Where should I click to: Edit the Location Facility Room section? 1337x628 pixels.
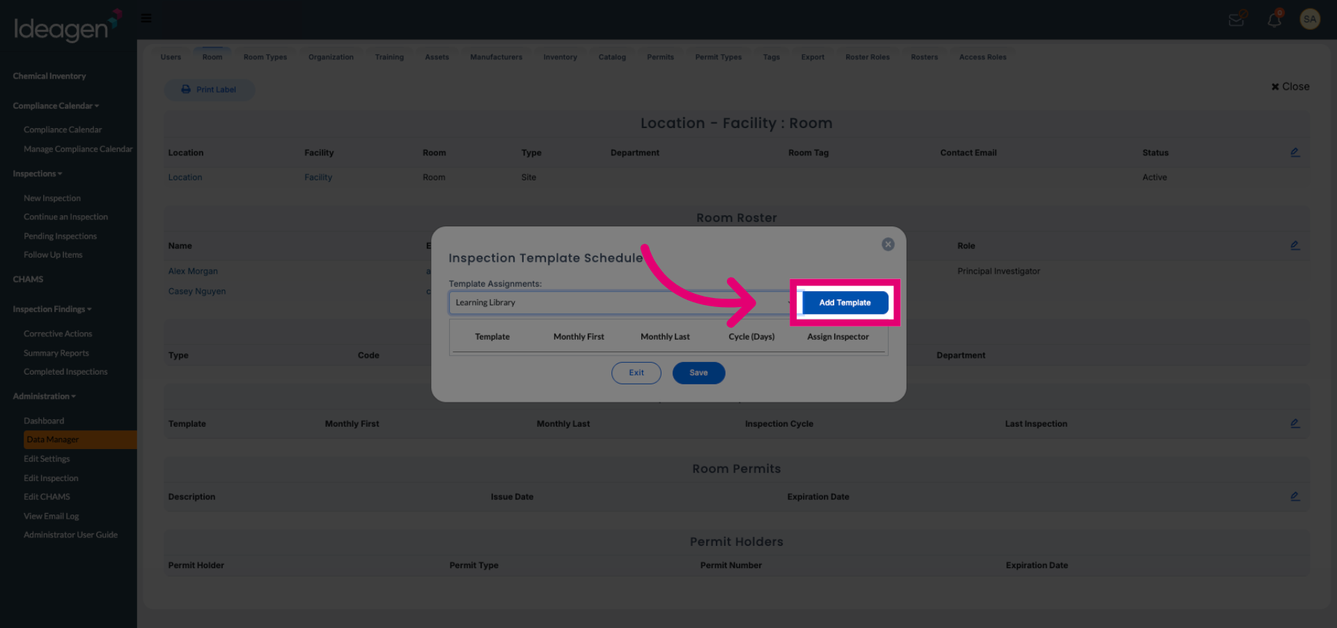(1295, 152)
